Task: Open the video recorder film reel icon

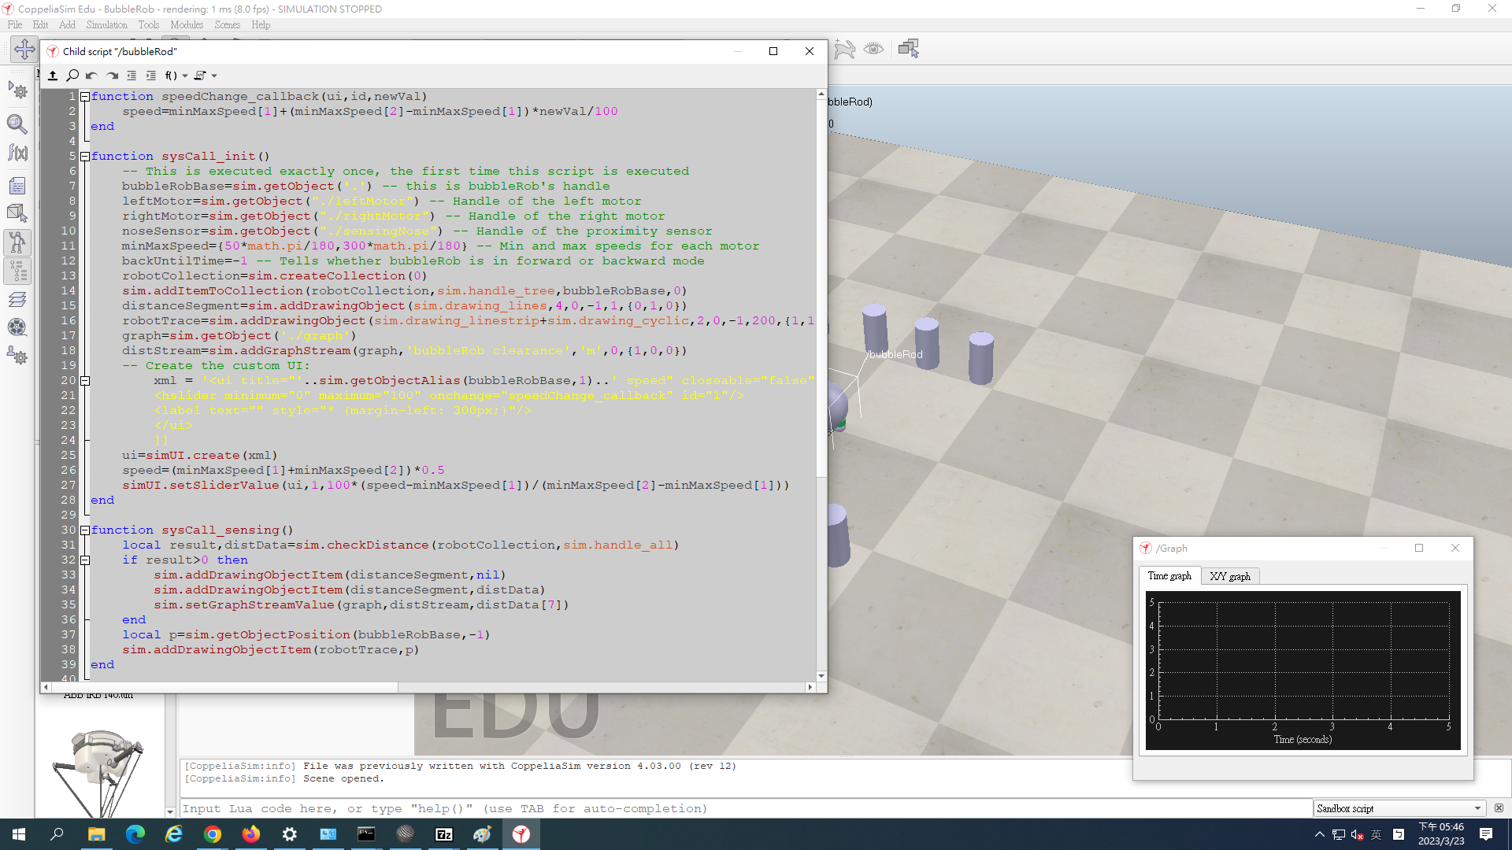Action: pyautogui.click(x=17, y=327)
